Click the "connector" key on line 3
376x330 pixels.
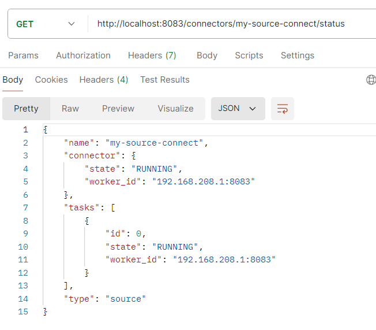[x=92, y=155]
